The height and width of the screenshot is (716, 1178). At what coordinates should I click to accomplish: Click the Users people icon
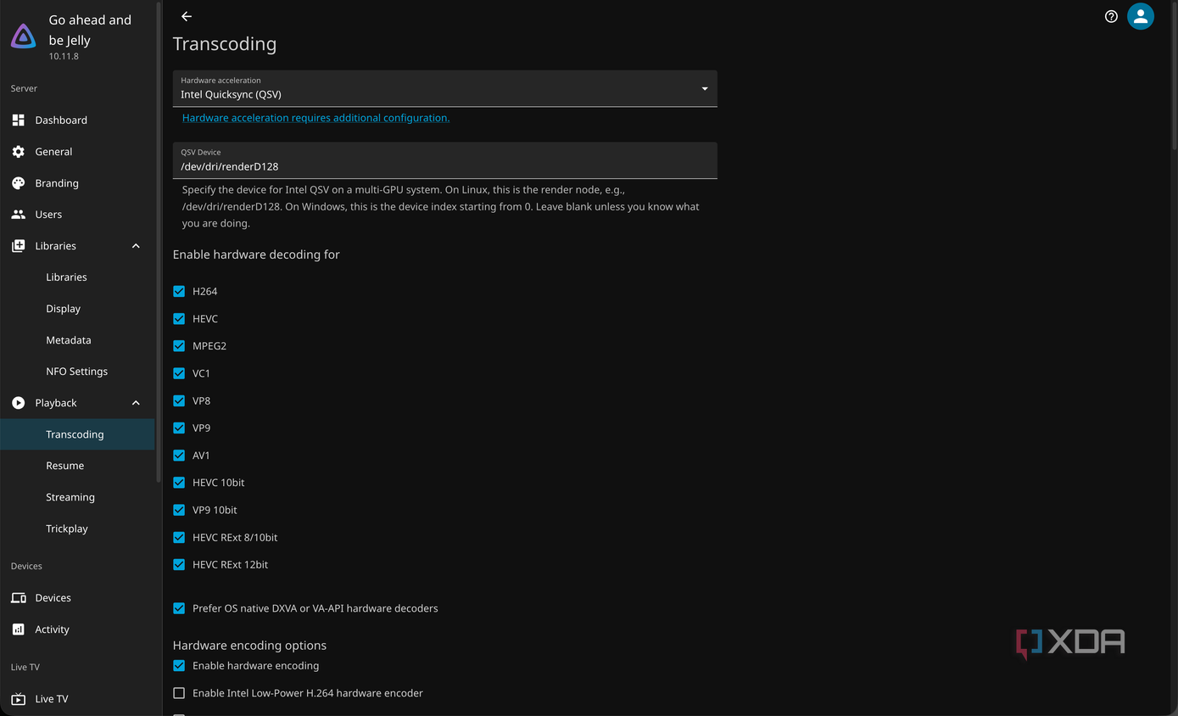[18, 214]
